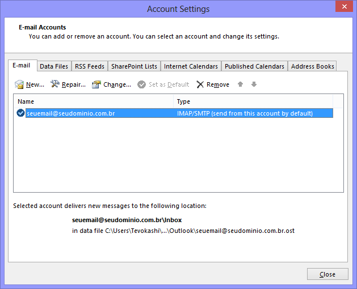Click the New account envelope icon

[19, 84]
